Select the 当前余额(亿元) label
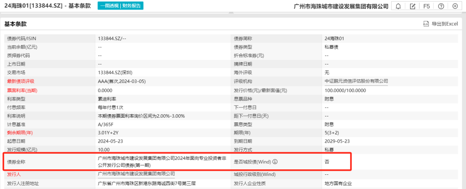The height and width of the screenshot is (189, 466). (22, 47)
